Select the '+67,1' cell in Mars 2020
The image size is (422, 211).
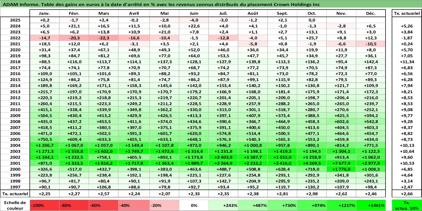point(103,50)
